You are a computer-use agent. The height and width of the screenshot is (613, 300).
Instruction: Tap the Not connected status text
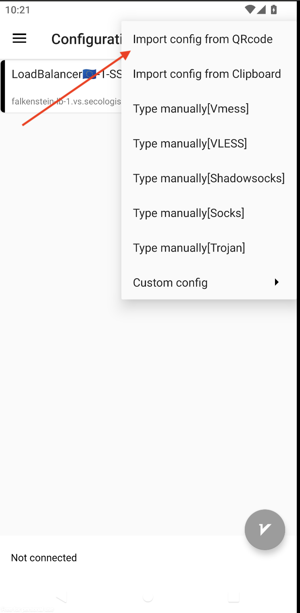coord(44,558)
